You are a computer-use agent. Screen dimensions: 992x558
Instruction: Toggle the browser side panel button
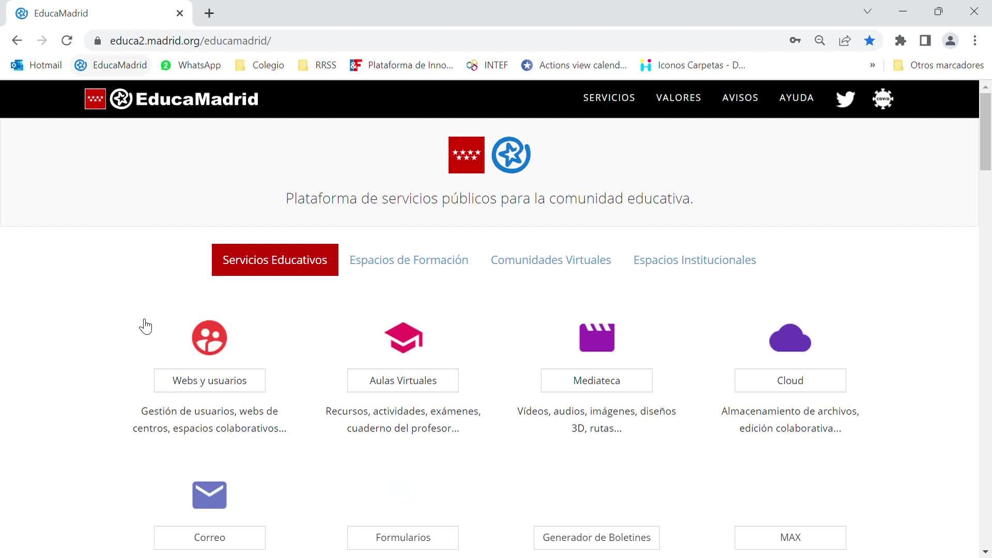pos(925,41)
